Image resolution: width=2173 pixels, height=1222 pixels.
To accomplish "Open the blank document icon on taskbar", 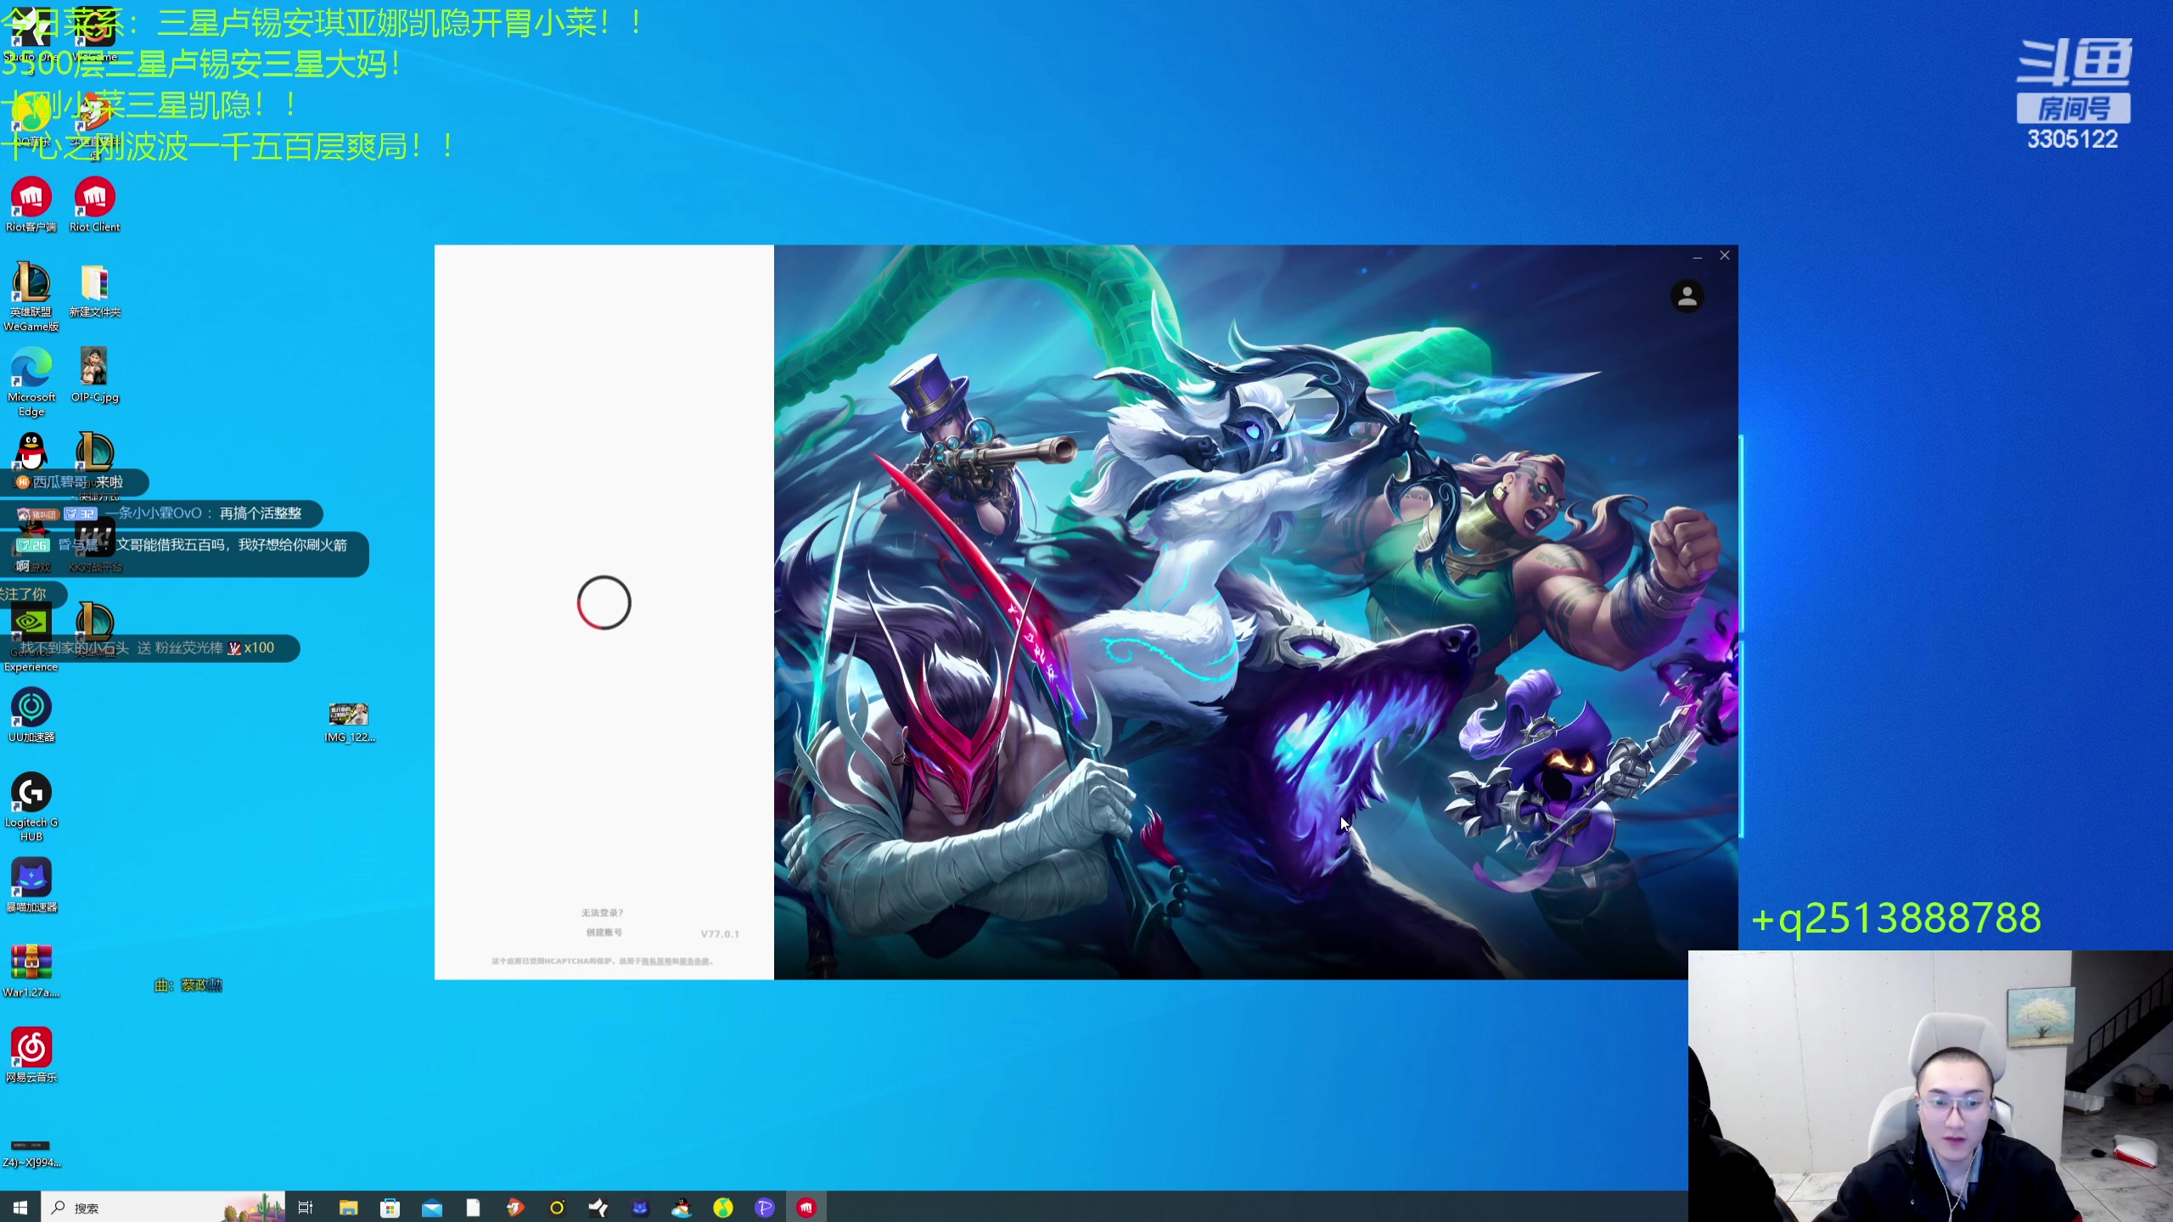I will tap(473, 1208).
